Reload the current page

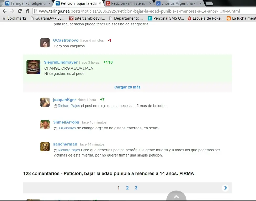[20, 11]
